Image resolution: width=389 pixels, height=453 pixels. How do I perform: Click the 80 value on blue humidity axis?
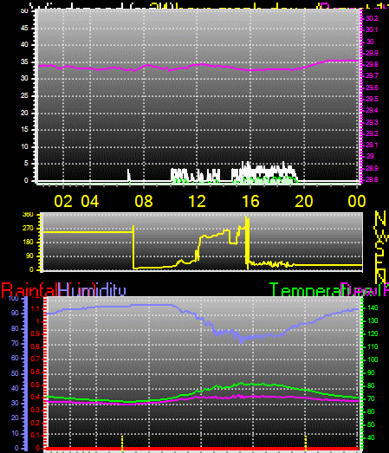(15, 329)
